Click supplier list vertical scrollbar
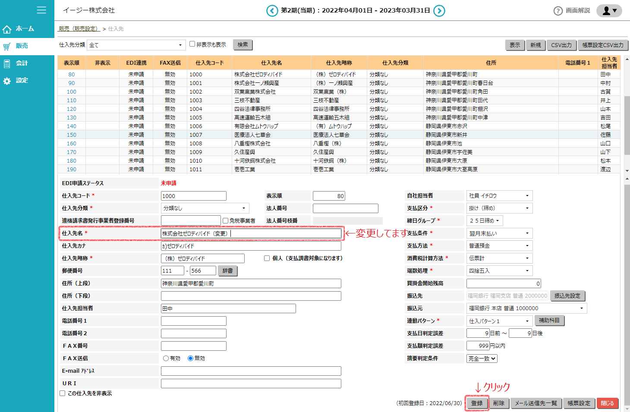This screenshot has height=412, width=630. click(x=627, y=125)
